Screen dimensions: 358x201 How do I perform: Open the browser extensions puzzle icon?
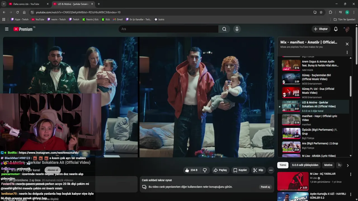click(x=330, y=12)
